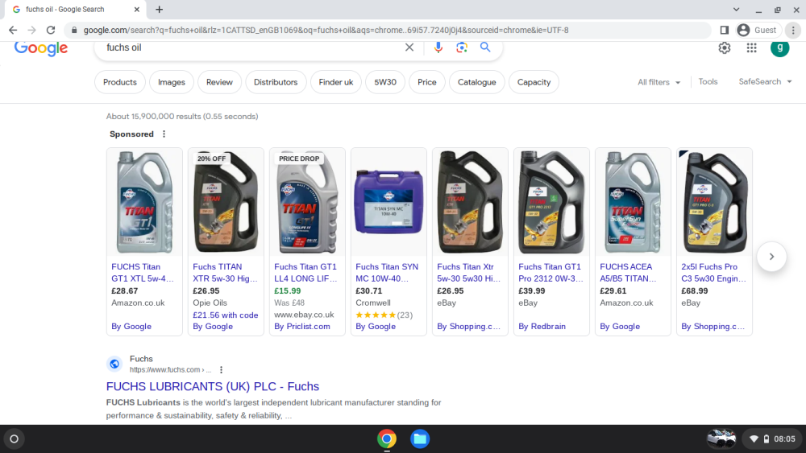
Task: Click the £68.99 price
Action: coord(695,291)
